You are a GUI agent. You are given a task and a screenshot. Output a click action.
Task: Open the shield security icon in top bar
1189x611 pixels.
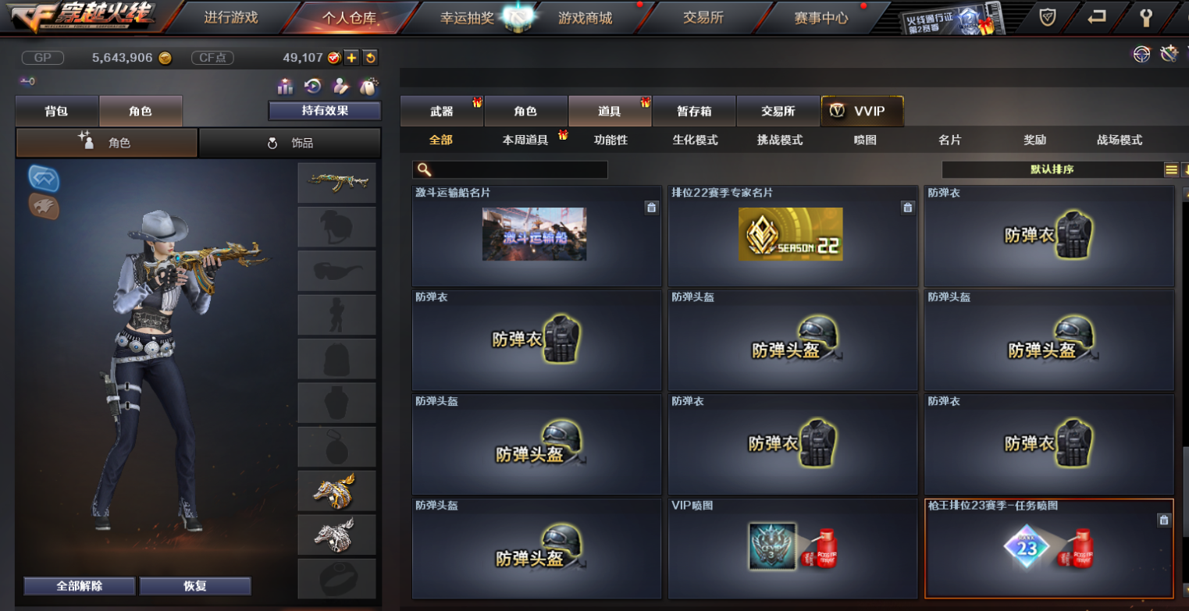[1048, 17]
